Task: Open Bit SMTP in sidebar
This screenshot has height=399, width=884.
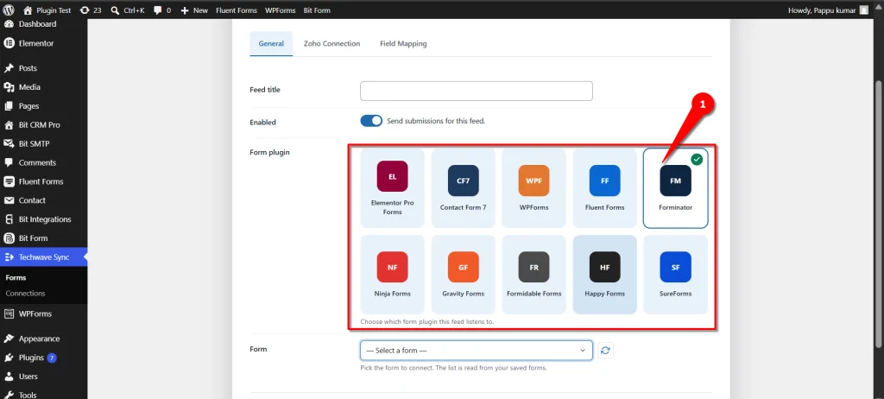Action: pos(43,144)
